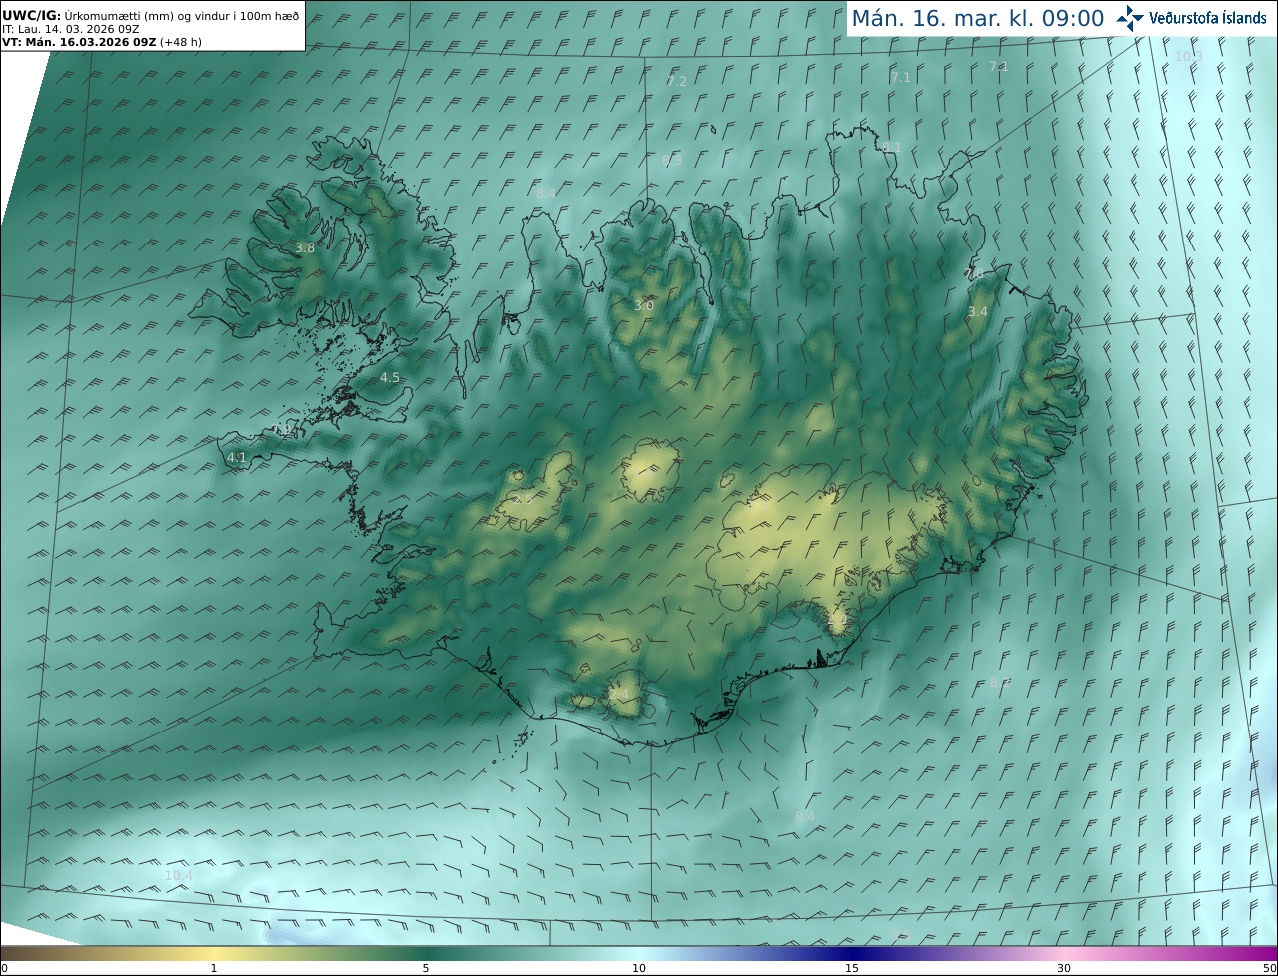Click the 3.4 value in northeast Iceland
Viewport: 1278px width, 976px height.
978,312
